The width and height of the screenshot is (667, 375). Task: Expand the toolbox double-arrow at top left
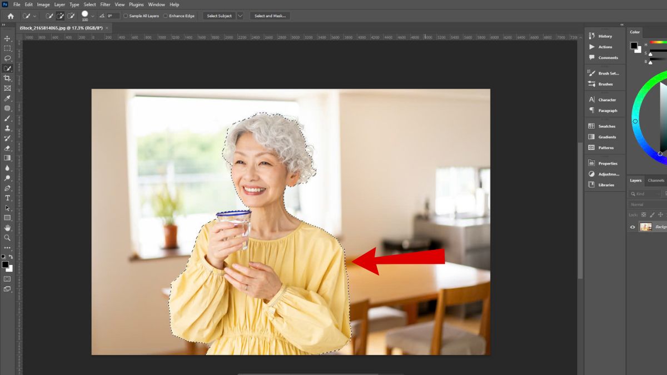[3, 25]
